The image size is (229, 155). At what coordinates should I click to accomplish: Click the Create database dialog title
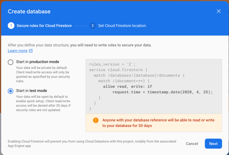pos(29,11)
